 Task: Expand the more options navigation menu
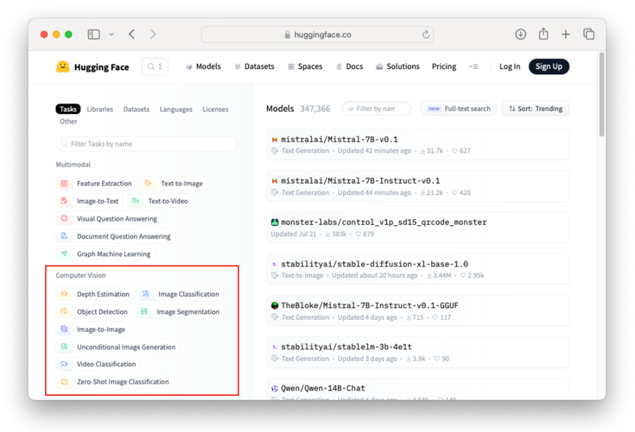click(473, 67)
